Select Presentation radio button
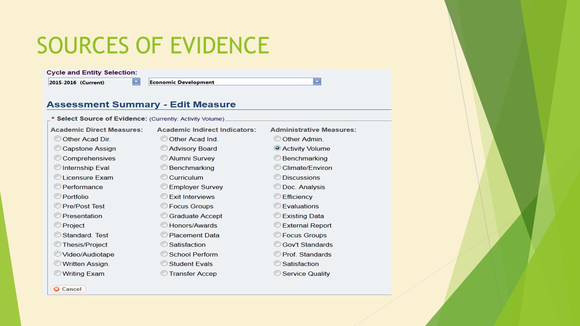Viewport: 580px width, 326px height. pos(58,216)
